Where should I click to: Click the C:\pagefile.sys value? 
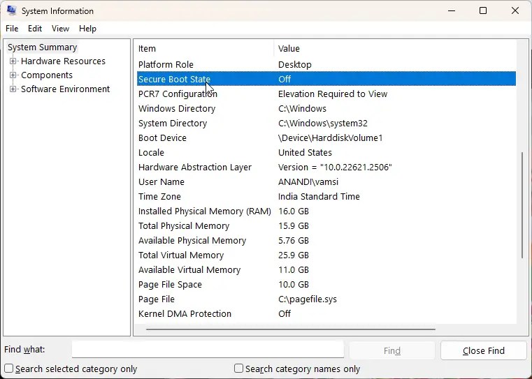pyautogui.click(x=308, y=299)
